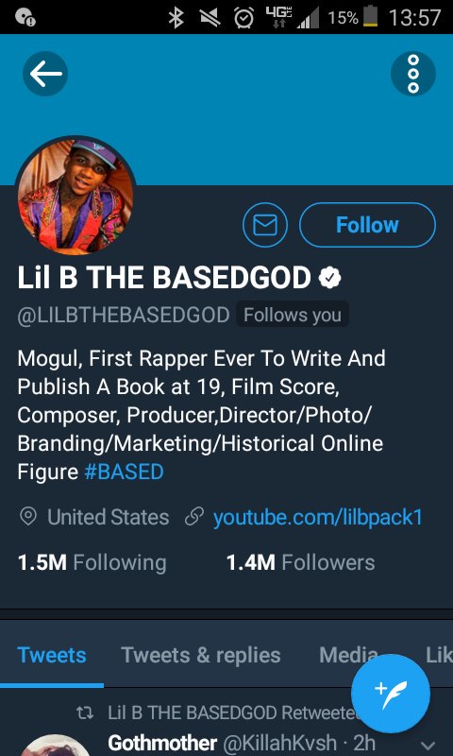This screenshot has width=453, height=756.
Task: View the 1.4M Followers list
Action: tap(300, 562)
